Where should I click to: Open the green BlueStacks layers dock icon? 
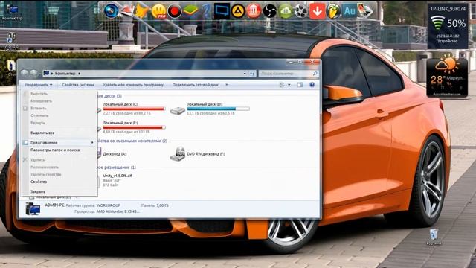click(190, 11)
